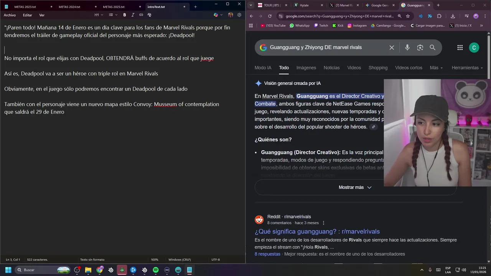Open the Editar menu
The image size is (491, 276).
28,15
